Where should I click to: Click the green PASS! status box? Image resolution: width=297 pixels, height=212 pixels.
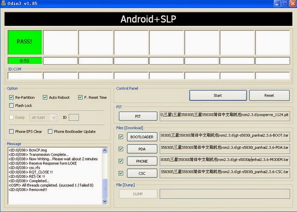(x=25, y=42)
